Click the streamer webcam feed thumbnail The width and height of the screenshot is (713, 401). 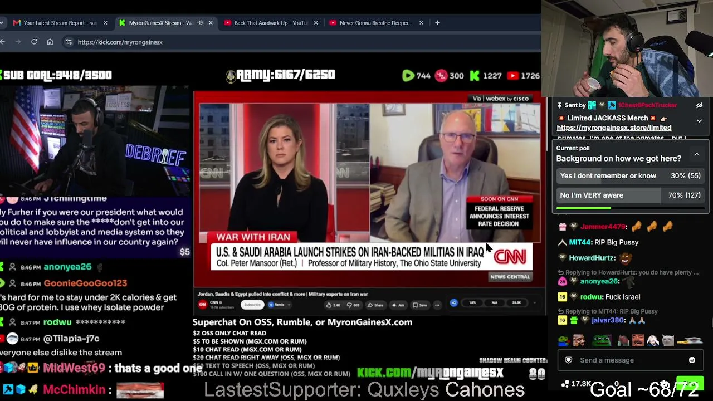(x=95, y=140)
